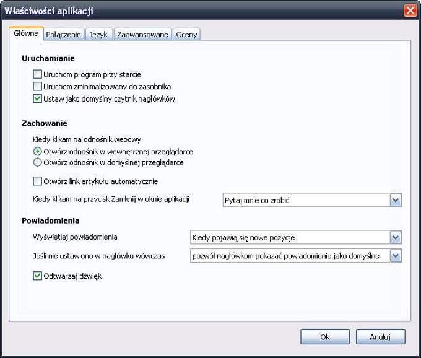Click Kiedy pojawią się nowe pozycje combo field

[296, 237]
